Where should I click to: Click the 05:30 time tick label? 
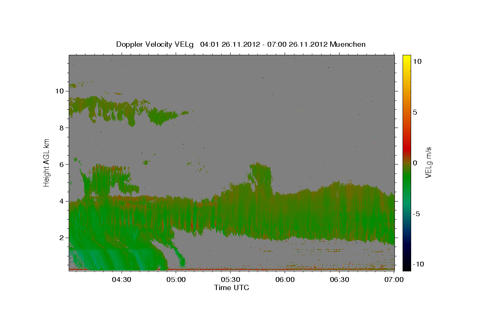tap(231, 279)
